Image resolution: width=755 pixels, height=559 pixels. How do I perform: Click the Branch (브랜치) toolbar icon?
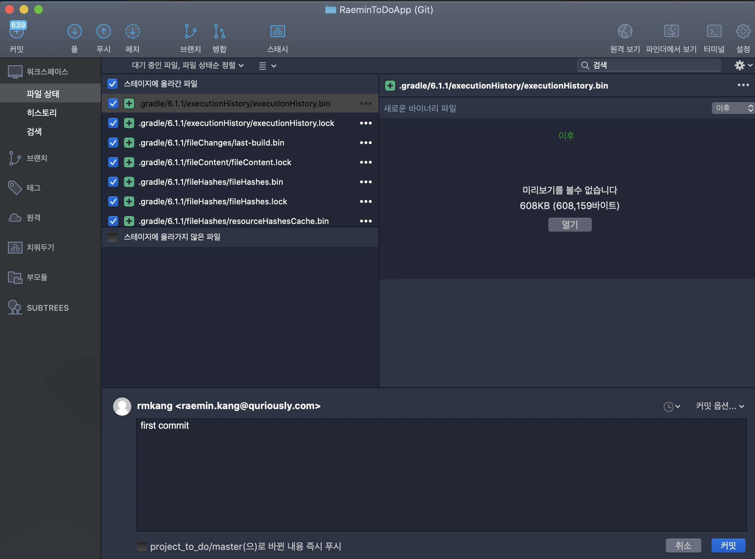(x=190, y=31)
